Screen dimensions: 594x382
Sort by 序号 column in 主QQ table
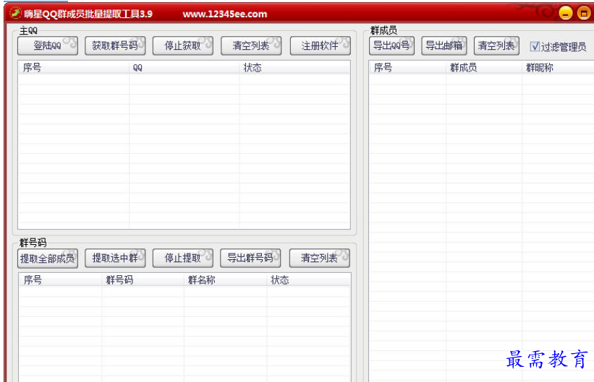click(74, 68)
